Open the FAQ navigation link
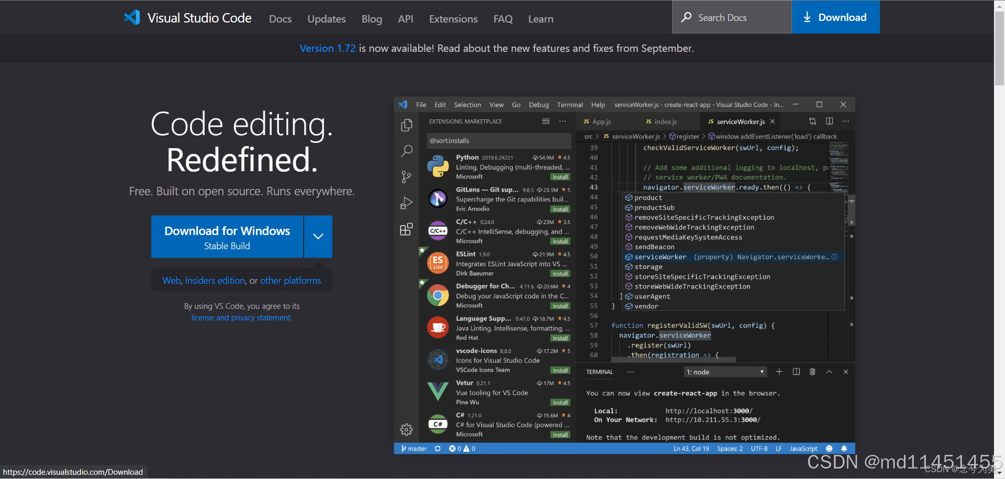The width and height of the screenshot is (1005, 479). click(x=503, y=19)
